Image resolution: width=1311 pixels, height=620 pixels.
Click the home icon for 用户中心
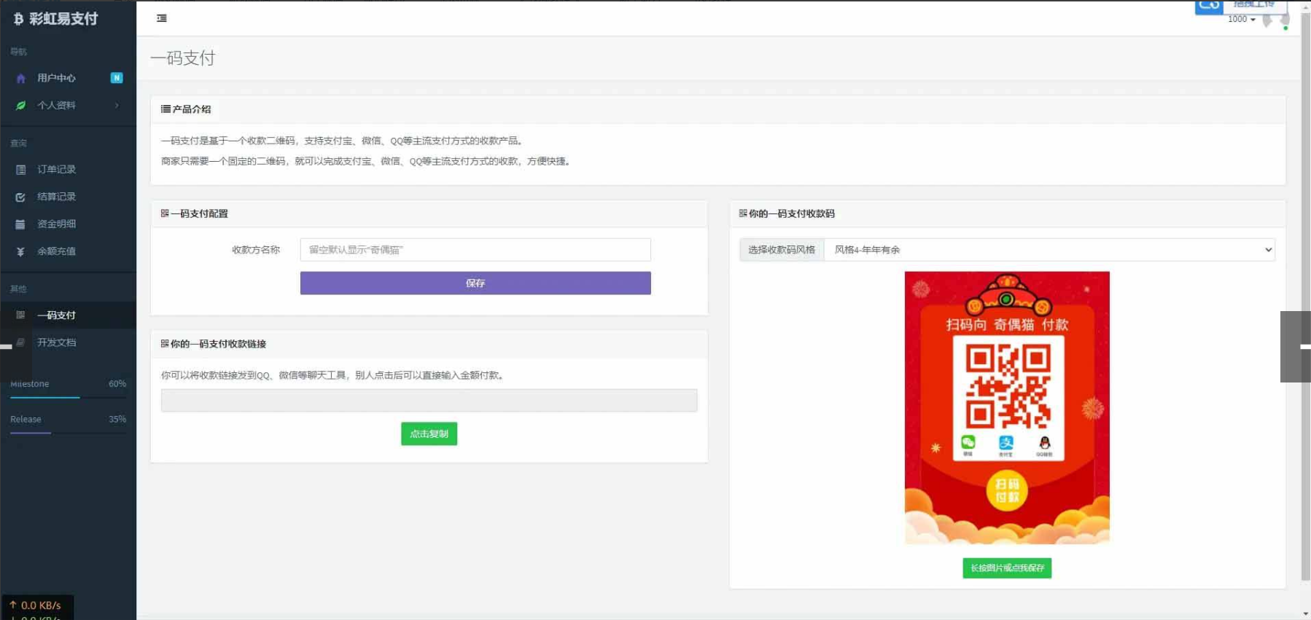click(x=20, y=78)
